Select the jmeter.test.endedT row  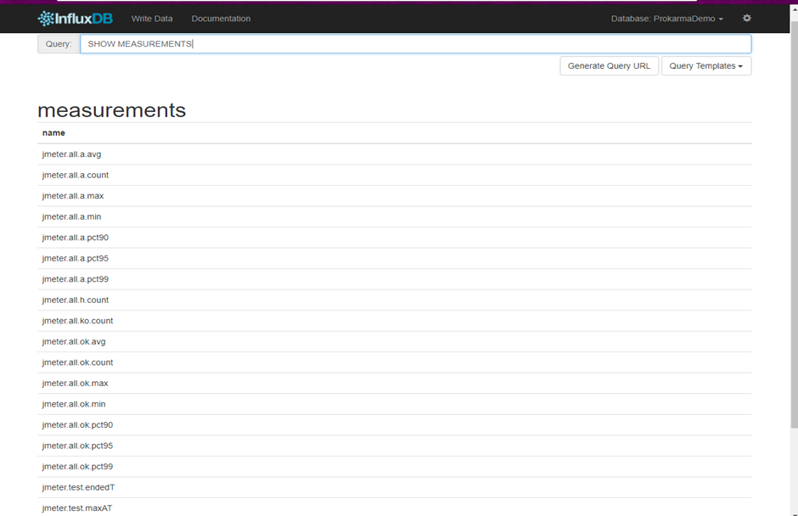(395, 488)
